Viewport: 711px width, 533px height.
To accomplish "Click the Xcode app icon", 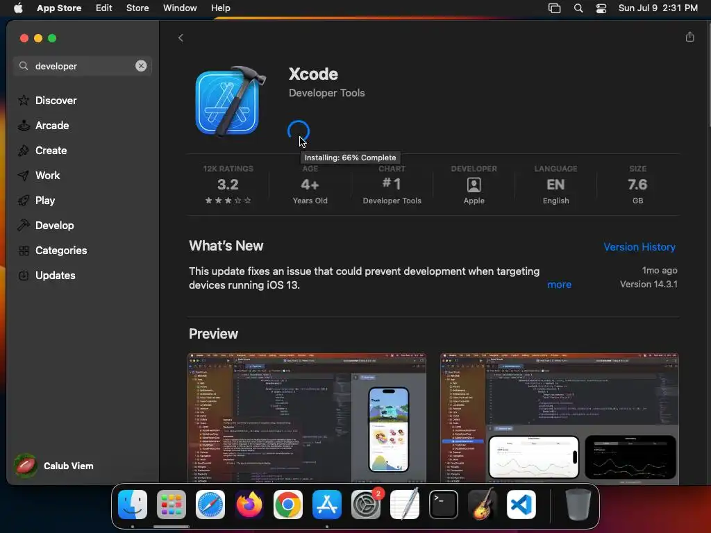I will point(229,102).
